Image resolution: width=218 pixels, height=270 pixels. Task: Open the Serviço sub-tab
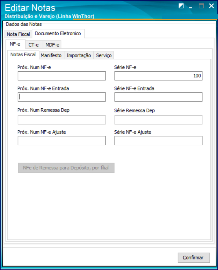tap(104, 55)
